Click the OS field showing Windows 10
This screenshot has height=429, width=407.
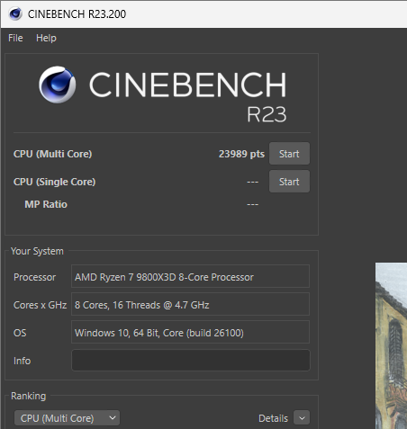click(x=190, y=332)
